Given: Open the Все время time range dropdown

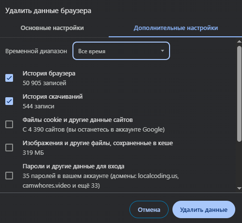Looking at the screenshot, I should click(121, 51).
